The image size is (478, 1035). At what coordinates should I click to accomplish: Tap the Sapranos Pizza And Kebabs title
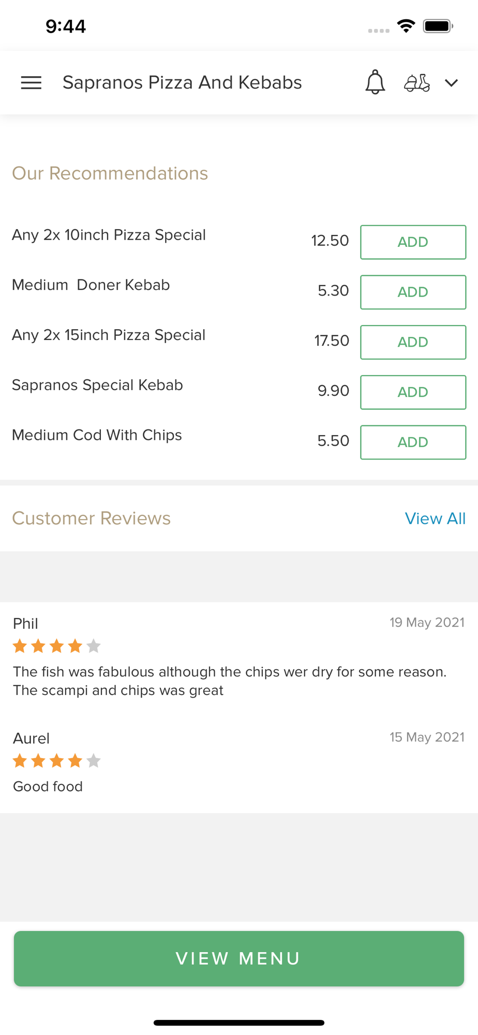pos(182,83)
